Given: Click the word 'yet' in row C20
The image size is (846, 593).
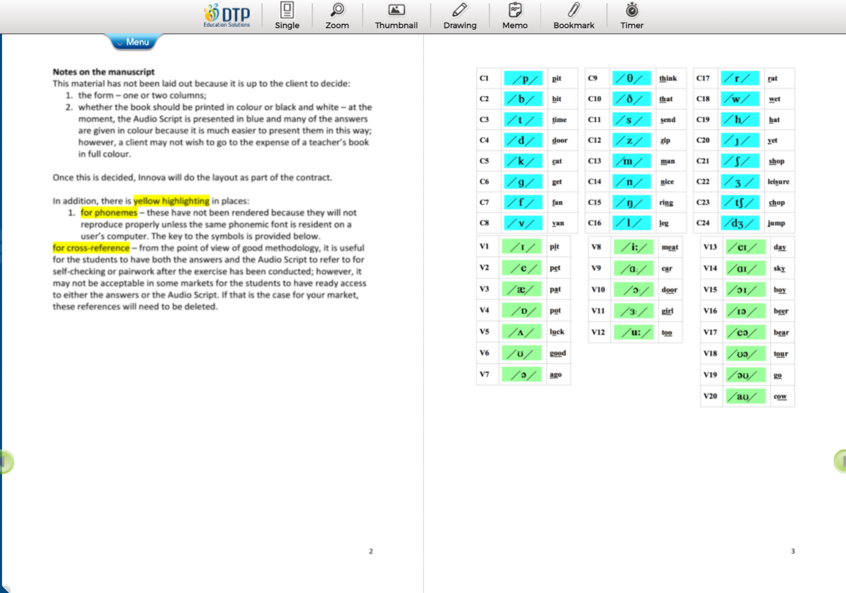Looking at the screenshot, I should pos(773,140).
